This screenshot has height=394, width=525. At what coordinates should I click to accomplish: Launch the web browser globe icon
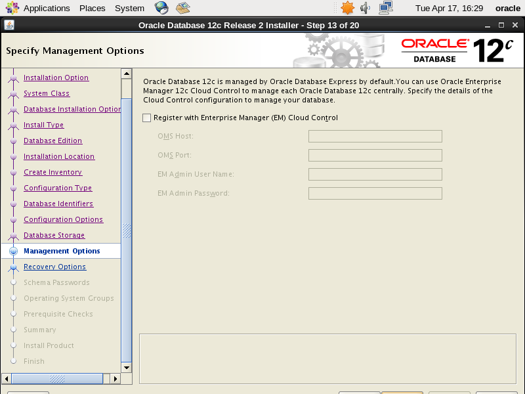click(x=161, y=8)
